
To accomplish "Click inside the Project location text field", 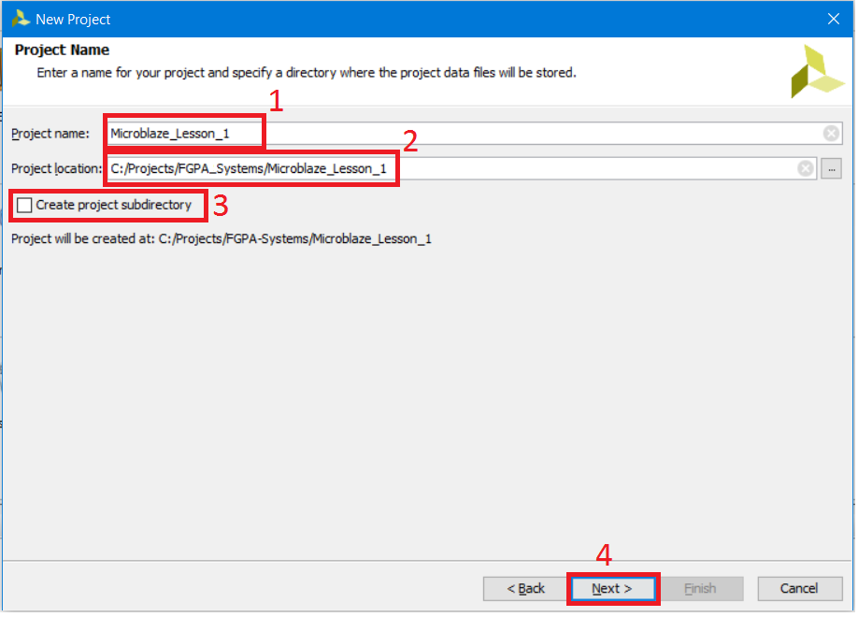I will tap(561, 168).
